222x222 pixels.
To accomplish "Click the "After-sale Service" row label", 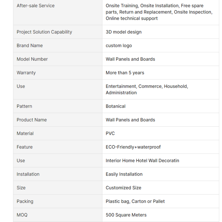I will [x=36, y=6].
